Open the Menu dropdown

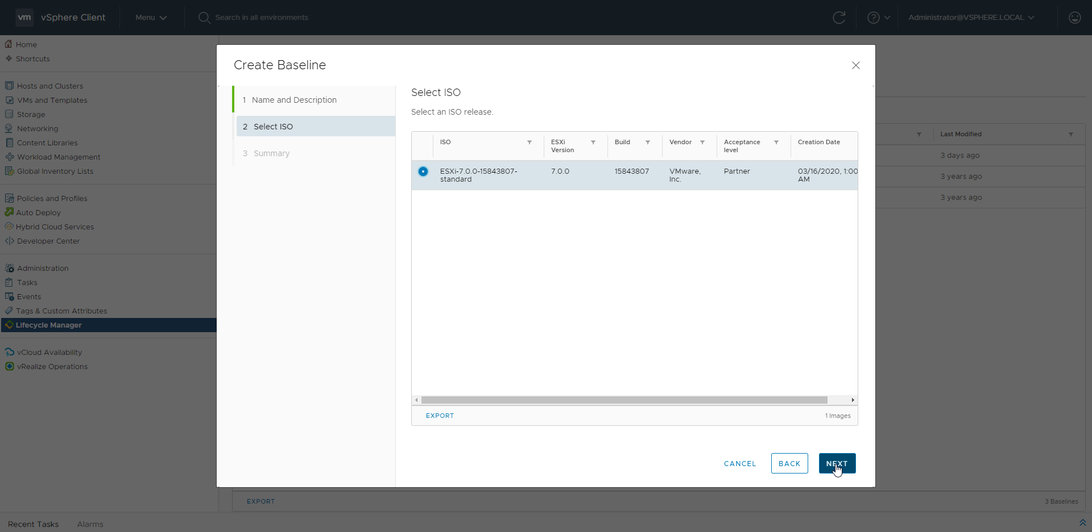[x=151, y=18]
